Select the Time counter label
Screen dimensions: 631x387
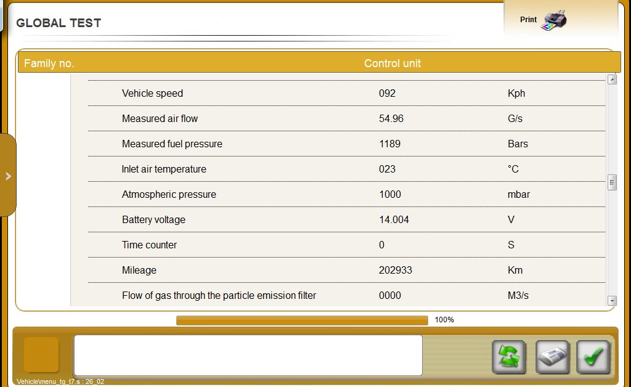point(149,245)
